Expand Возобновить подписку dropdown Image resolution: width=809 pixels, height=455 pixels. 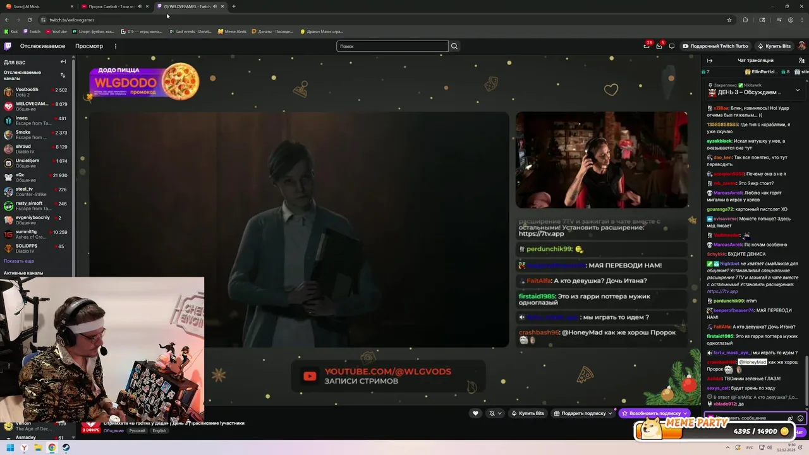click(685, 413)
